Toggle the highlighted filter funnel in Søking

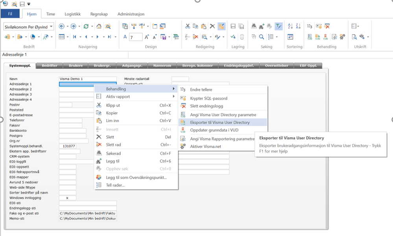(279, 26)
